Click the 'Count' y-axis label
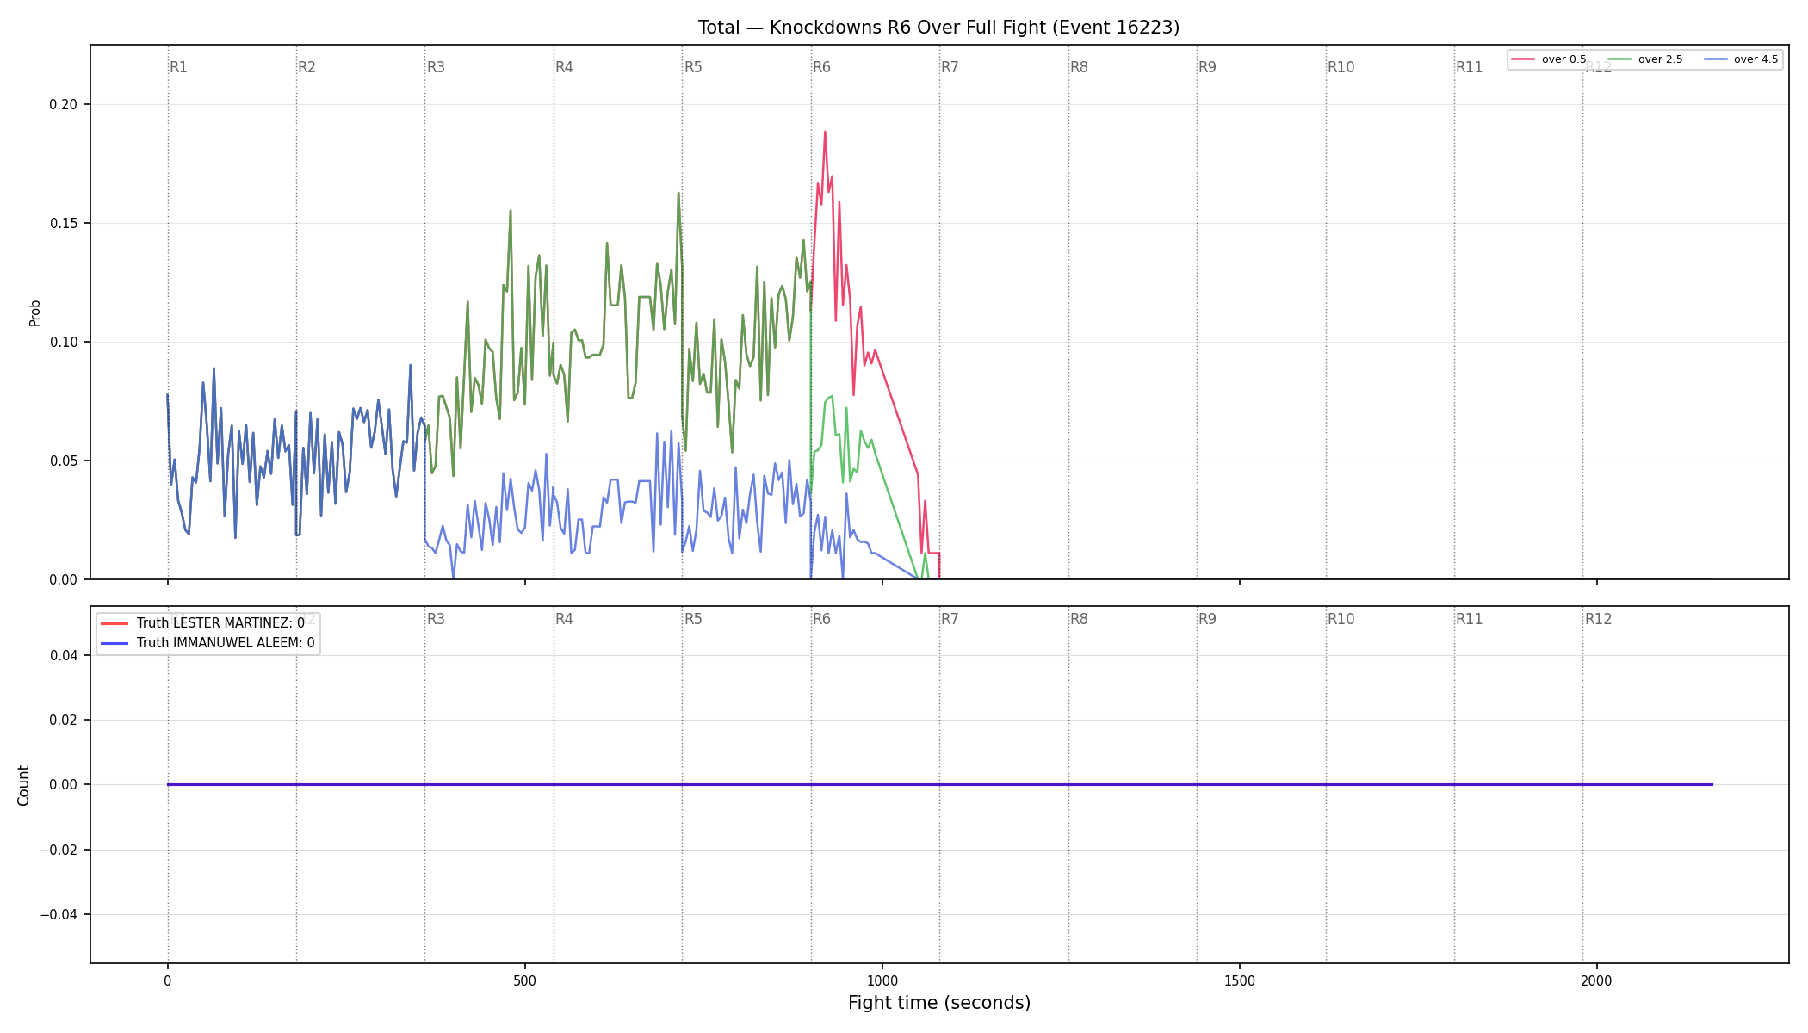1808x1033 pixels. click(x=23, y=785)
